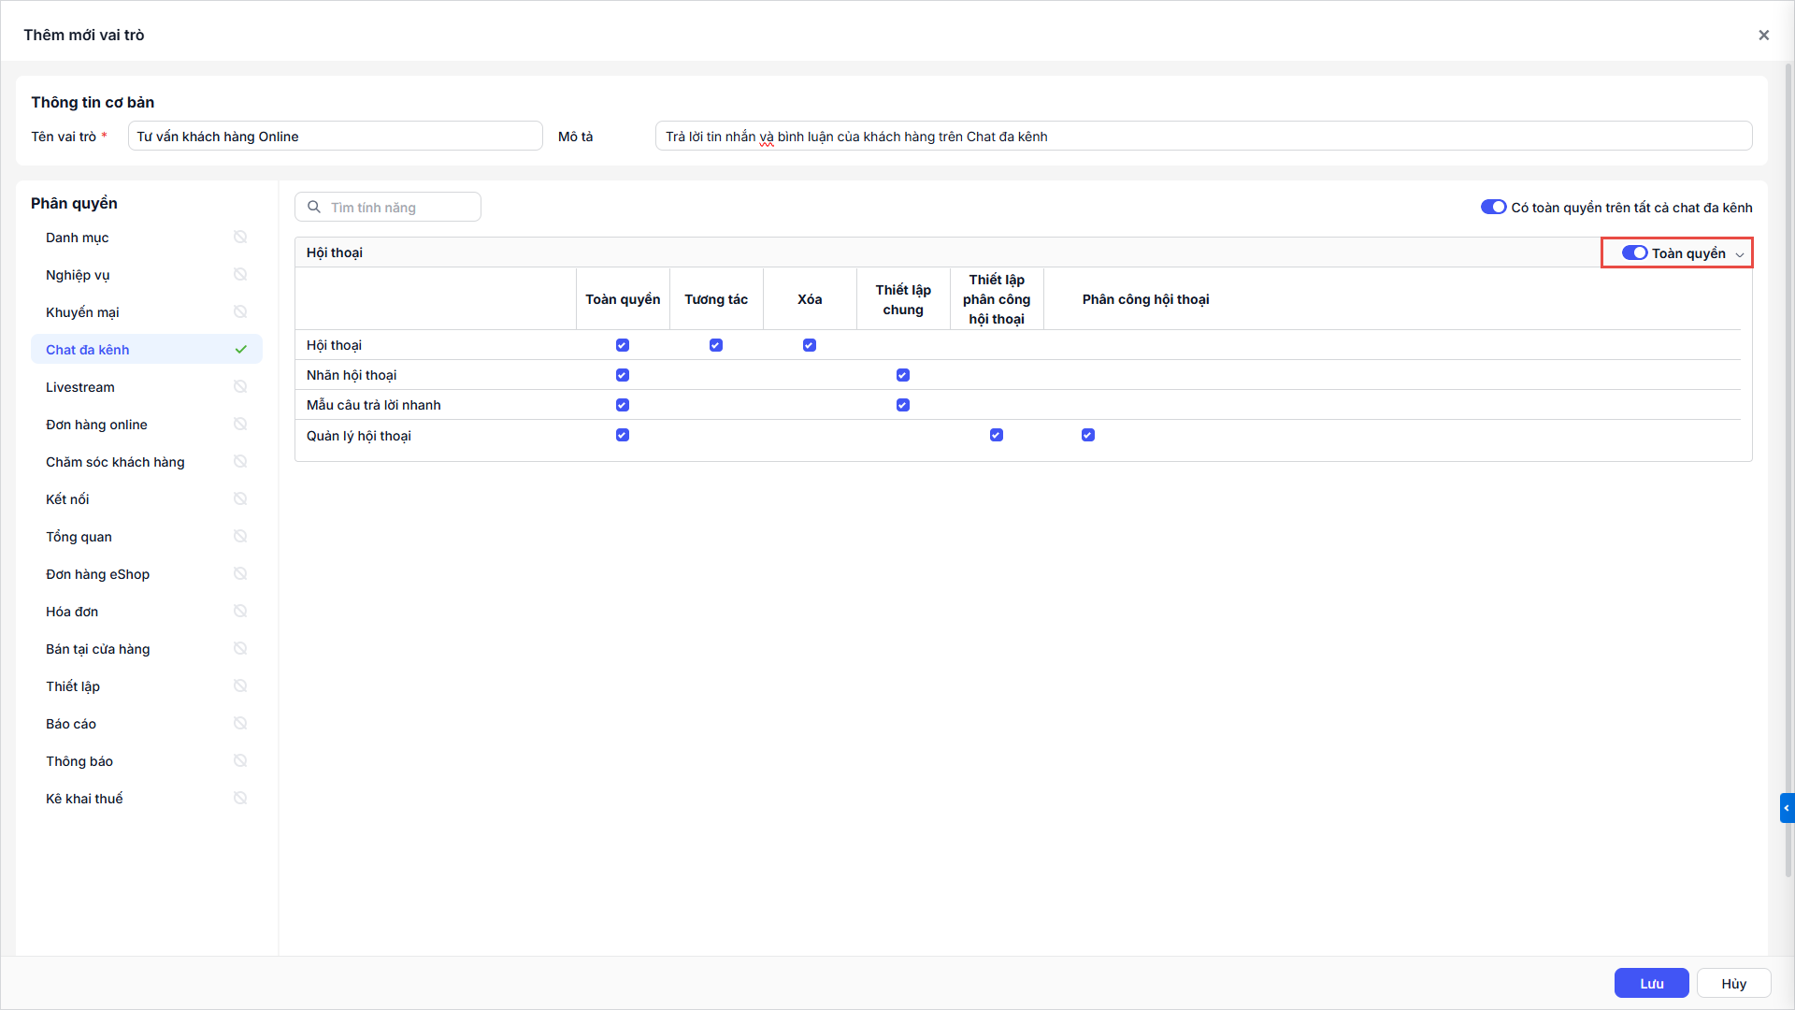Open the Danh mục permission category
Image resolution: width=1795 pixels, height=1010 pixels.
pos(147,238)
